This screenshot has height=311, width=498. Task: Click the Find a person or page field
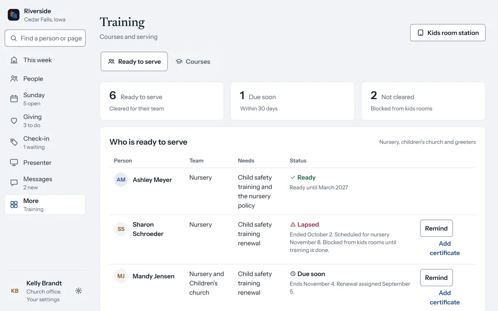click(45, 38)
